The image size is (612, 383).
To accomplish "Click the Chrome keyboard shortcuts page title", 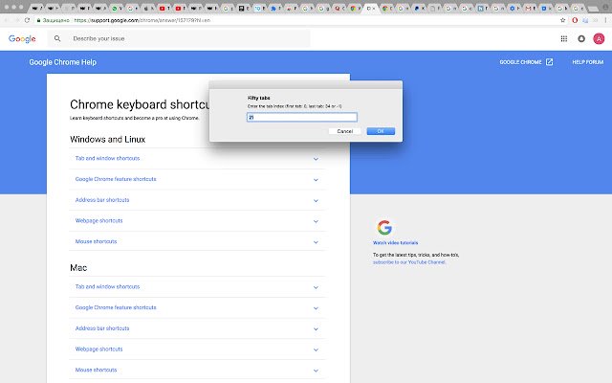I will [140, 104].
